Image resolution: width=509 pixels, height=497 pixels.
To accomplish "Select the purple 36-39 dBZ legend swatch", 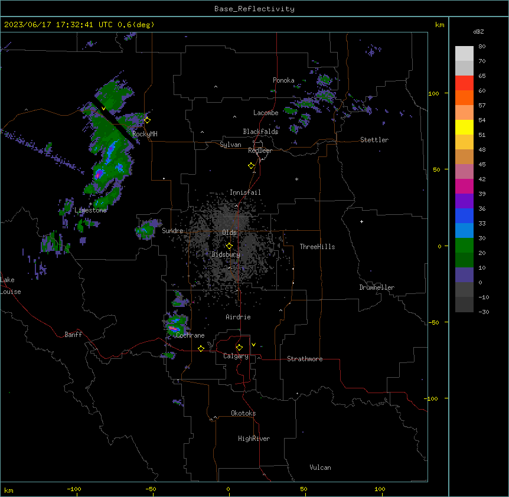I will [x=464, y=201].
